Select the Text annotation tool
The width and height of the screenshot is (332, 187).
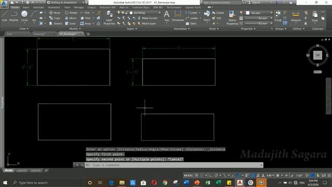click(x=167, y=16)
